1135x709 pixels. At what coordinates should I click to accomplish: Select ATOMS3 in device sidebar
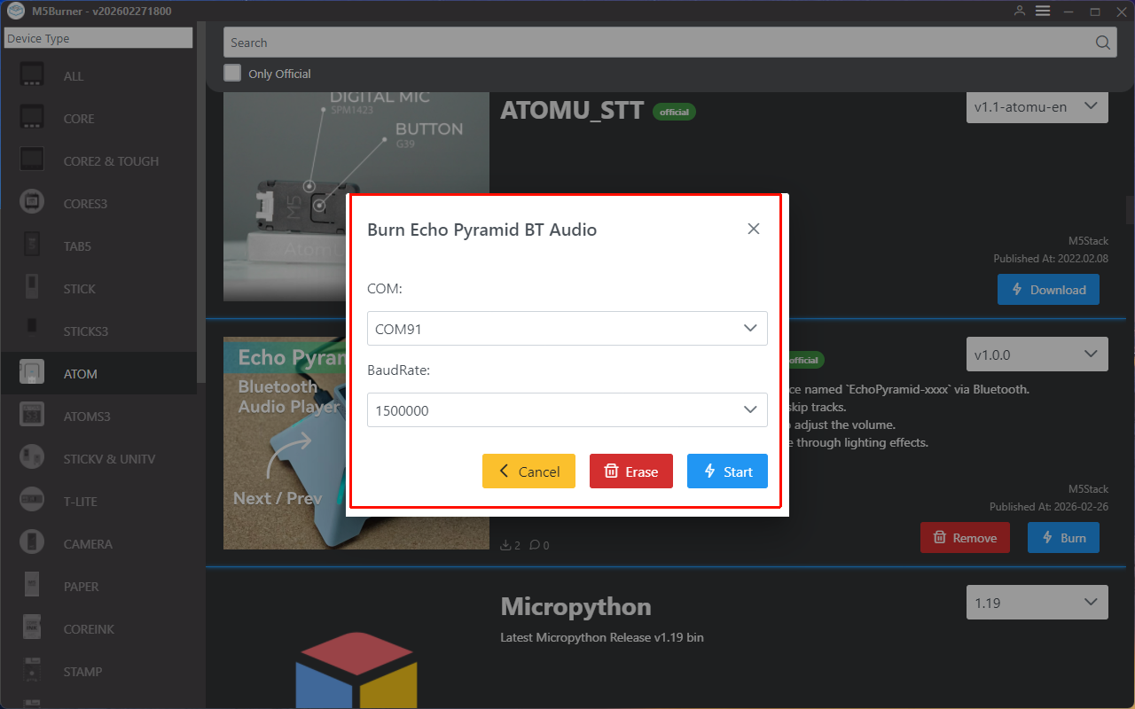[x=86, y=417]
